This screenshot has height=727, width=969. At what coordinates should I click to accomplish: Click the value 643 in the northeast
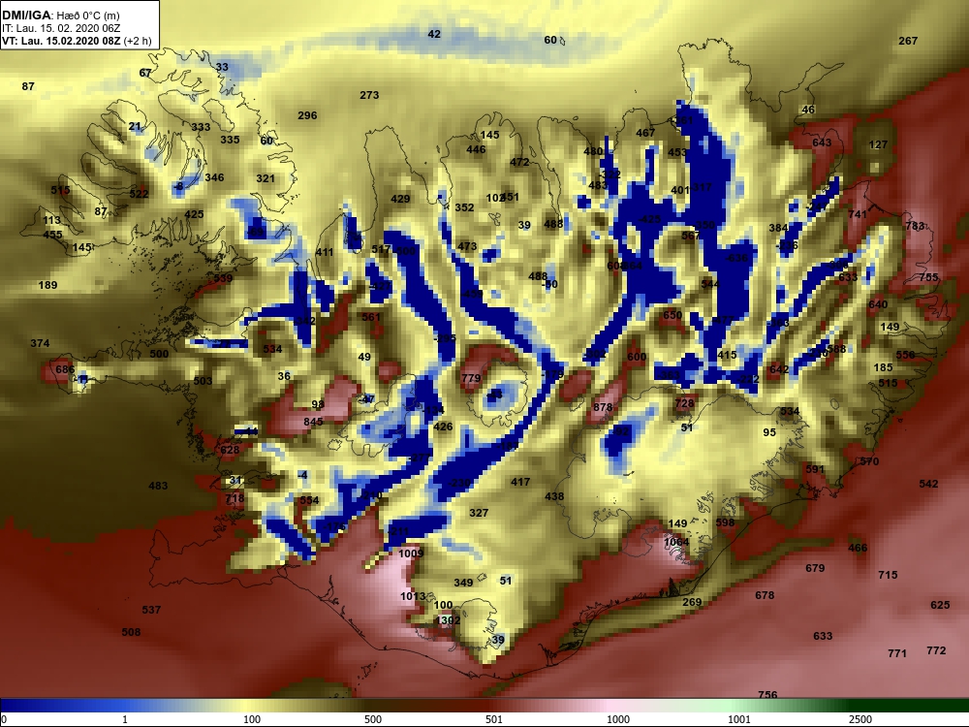pos(822,142)
